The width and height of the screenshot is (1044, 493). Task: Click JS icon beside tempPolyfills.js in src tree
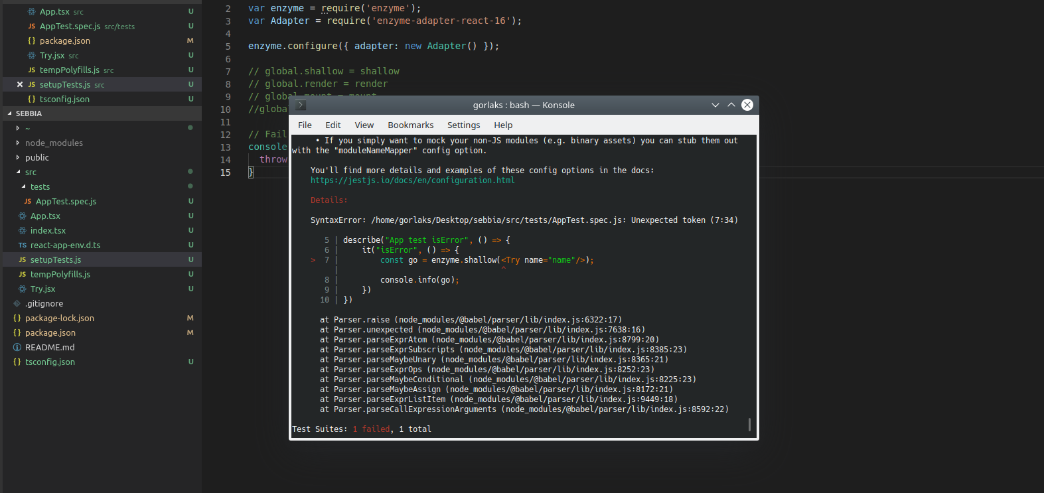pos(23,274)
